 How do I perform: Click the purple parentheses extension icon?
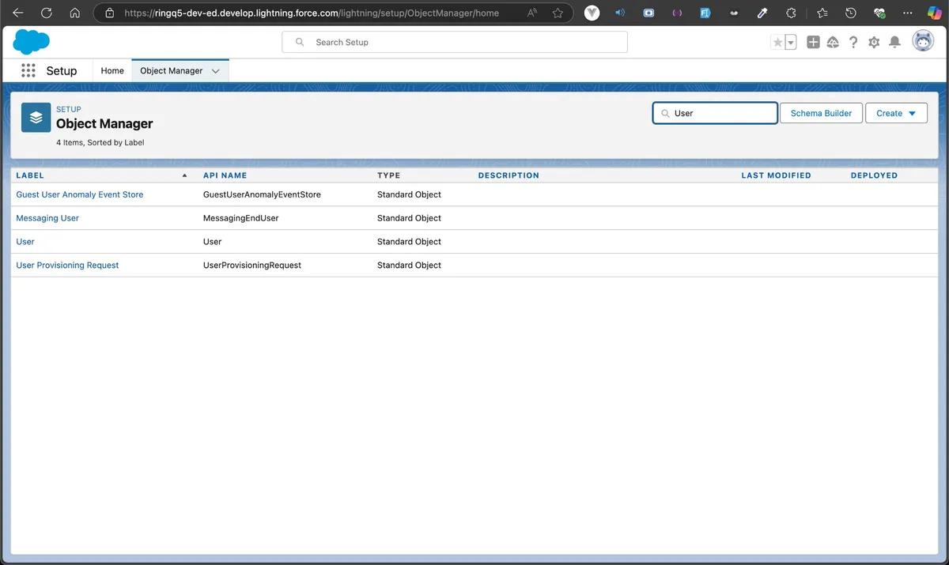(x=677, y=13)
